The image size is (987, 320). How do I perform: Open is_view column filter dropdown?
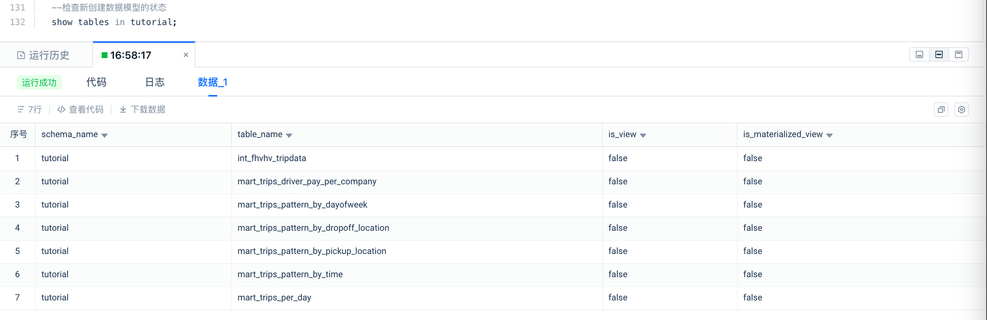click(643, 135)
